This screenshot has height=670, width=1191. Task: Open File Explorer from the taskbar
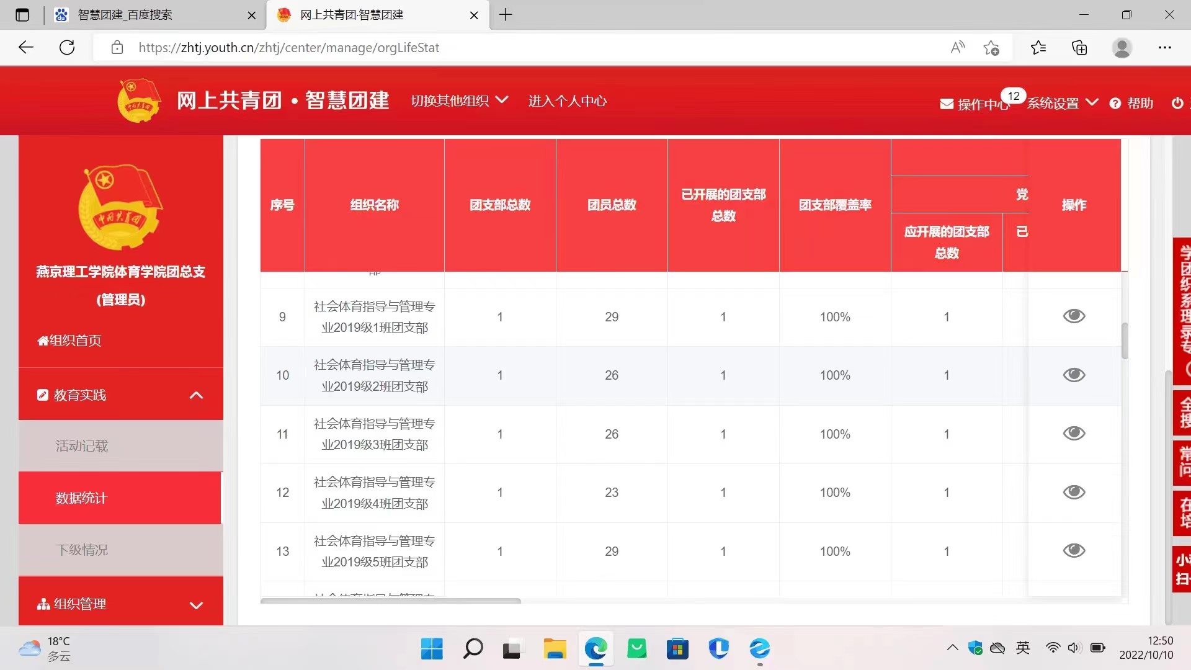(555, 649)
